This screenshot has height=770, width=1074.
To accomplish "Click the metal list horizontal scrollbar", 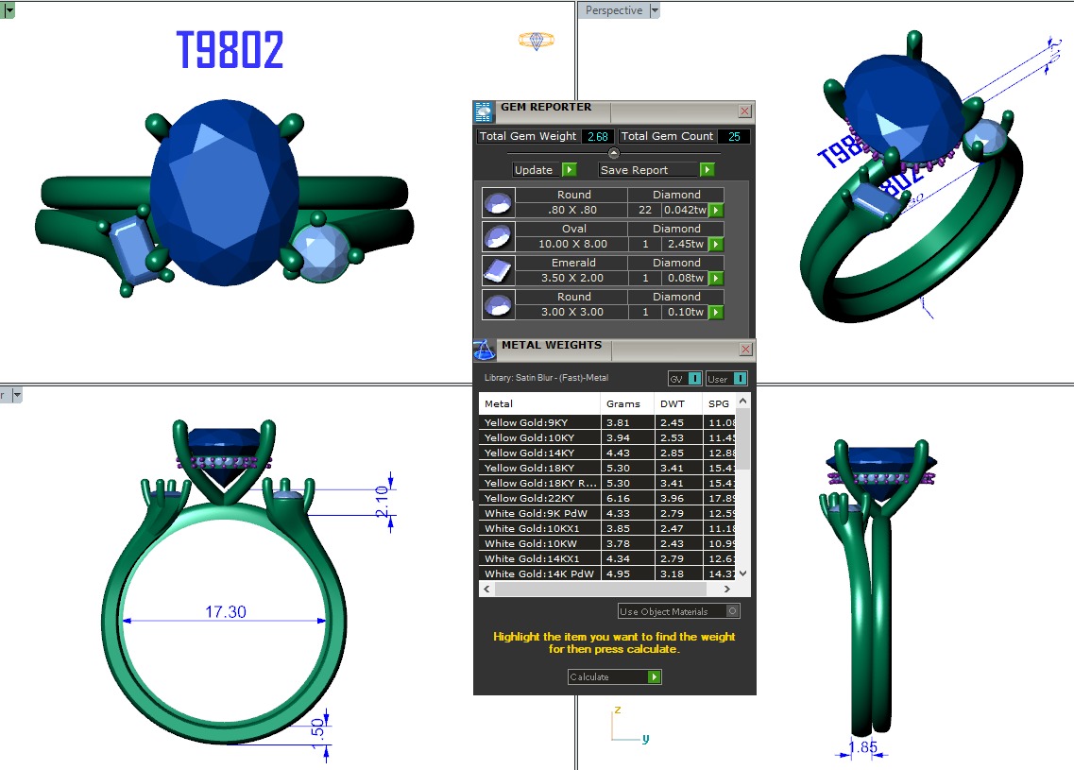I will 614,589.
